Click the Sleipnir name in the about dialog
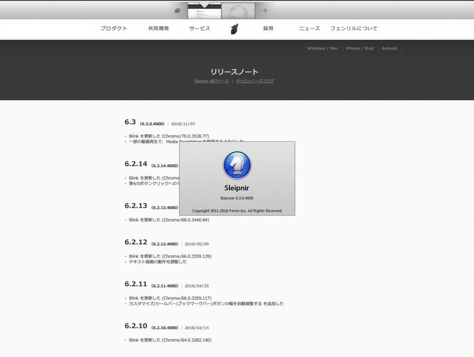This screenshot has height=357, width=474. coord(237,188)
